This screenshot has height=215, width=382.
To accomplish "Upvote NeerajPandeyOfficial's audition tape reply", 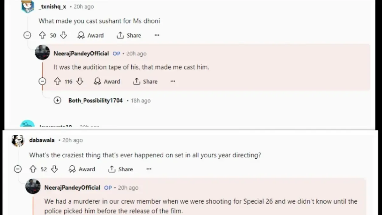I will click(57, 82).
